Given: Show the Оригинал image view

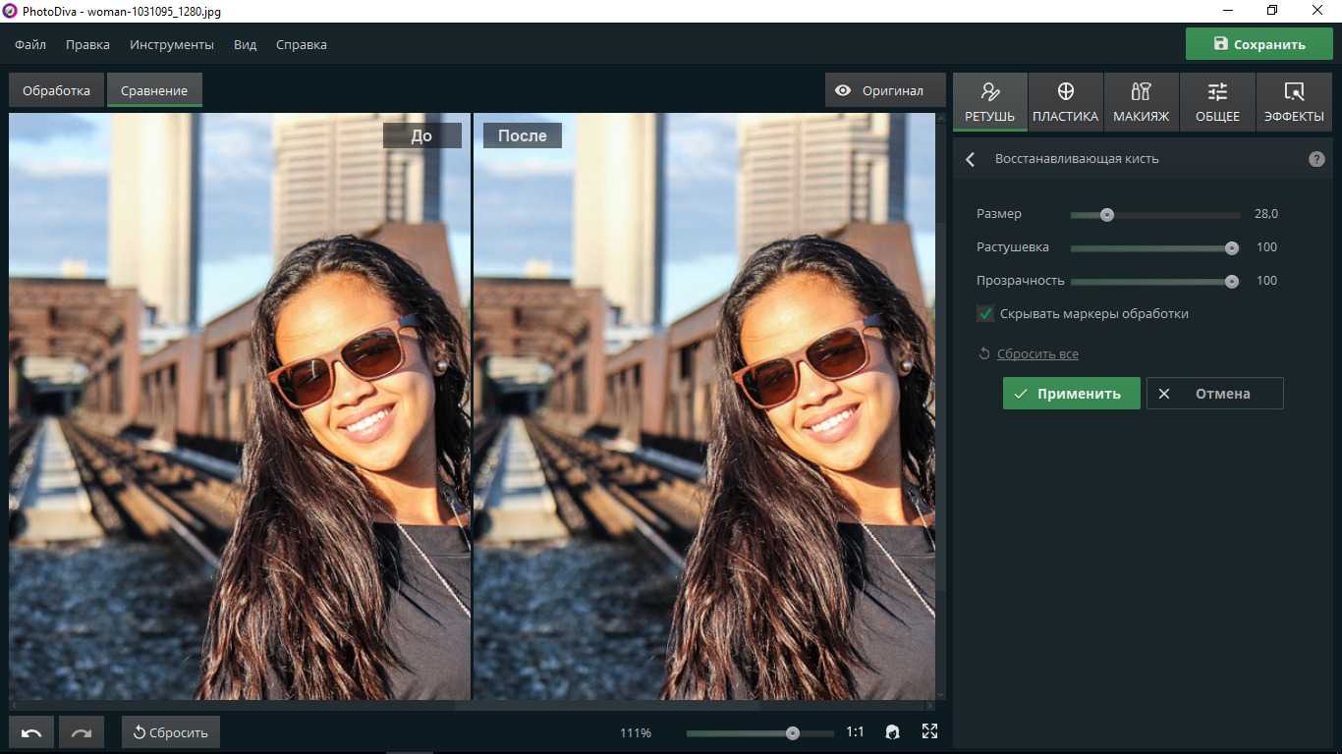Looking at the screenshot, I should (879, 90).
